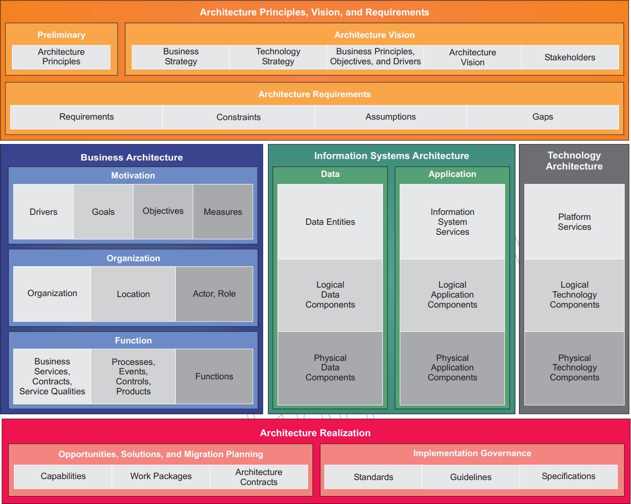Click the Measures box

point(223,212)
